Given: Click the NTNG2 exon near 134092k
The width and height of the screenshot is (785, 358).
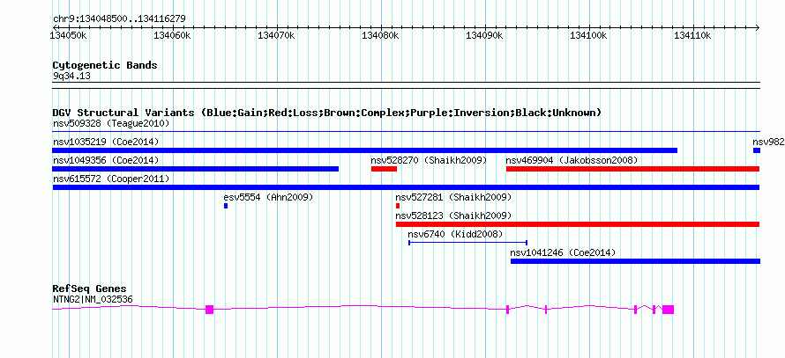Looking at the screenshot, I should (507, 310).
